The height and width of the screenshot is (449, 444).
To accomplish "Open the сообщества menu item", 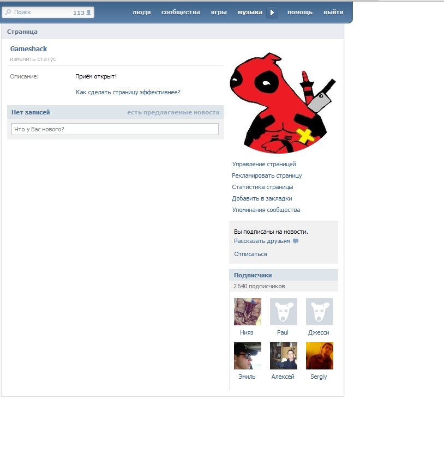I will [x=181, y=13].
